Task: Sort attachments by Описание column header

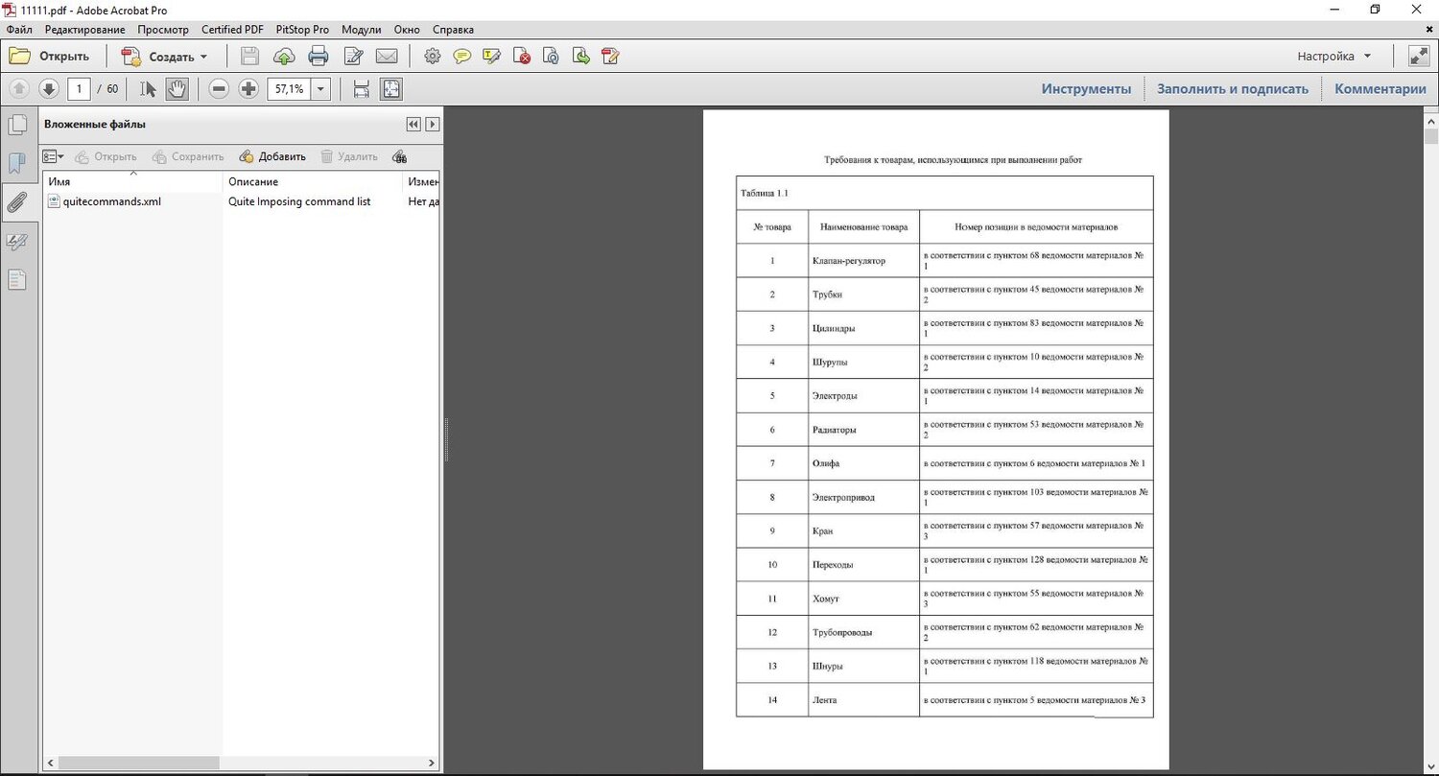Action: click(313, 181)
